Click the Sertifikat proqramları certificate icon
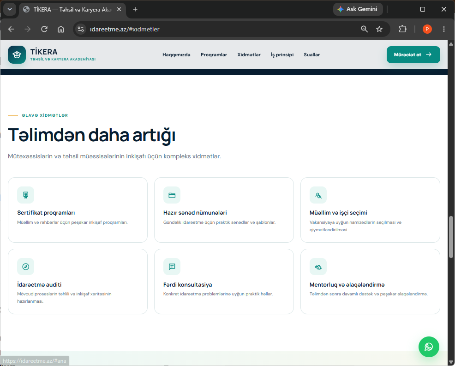Screen dimensions: 455x366 [25, 195]
